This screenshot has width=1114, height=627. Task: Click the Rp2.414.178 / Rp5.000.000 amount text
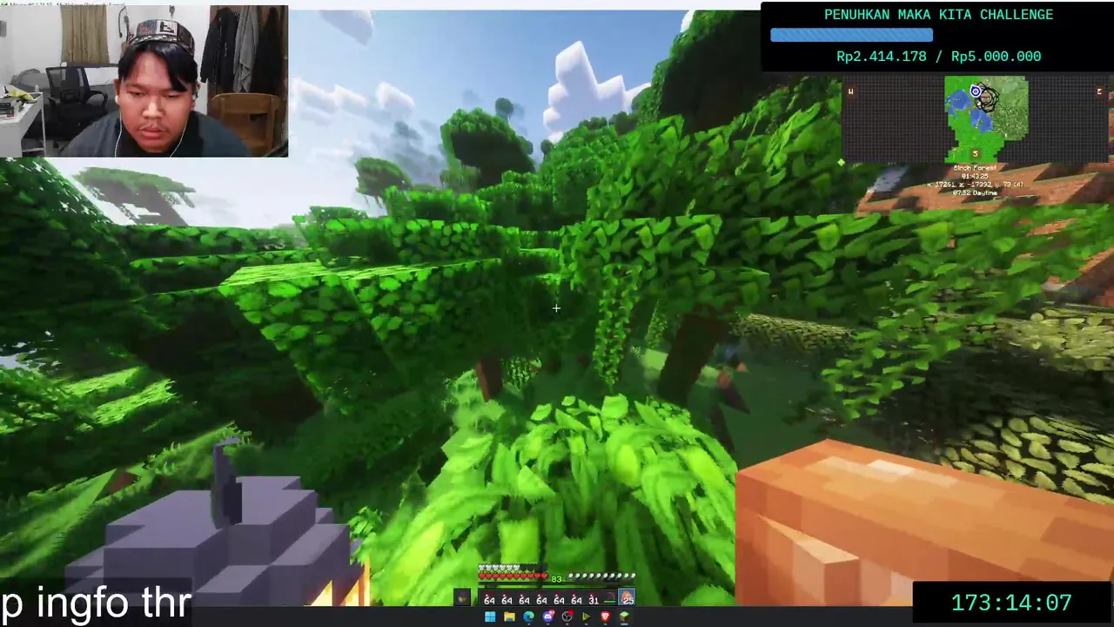click(938, 57)
